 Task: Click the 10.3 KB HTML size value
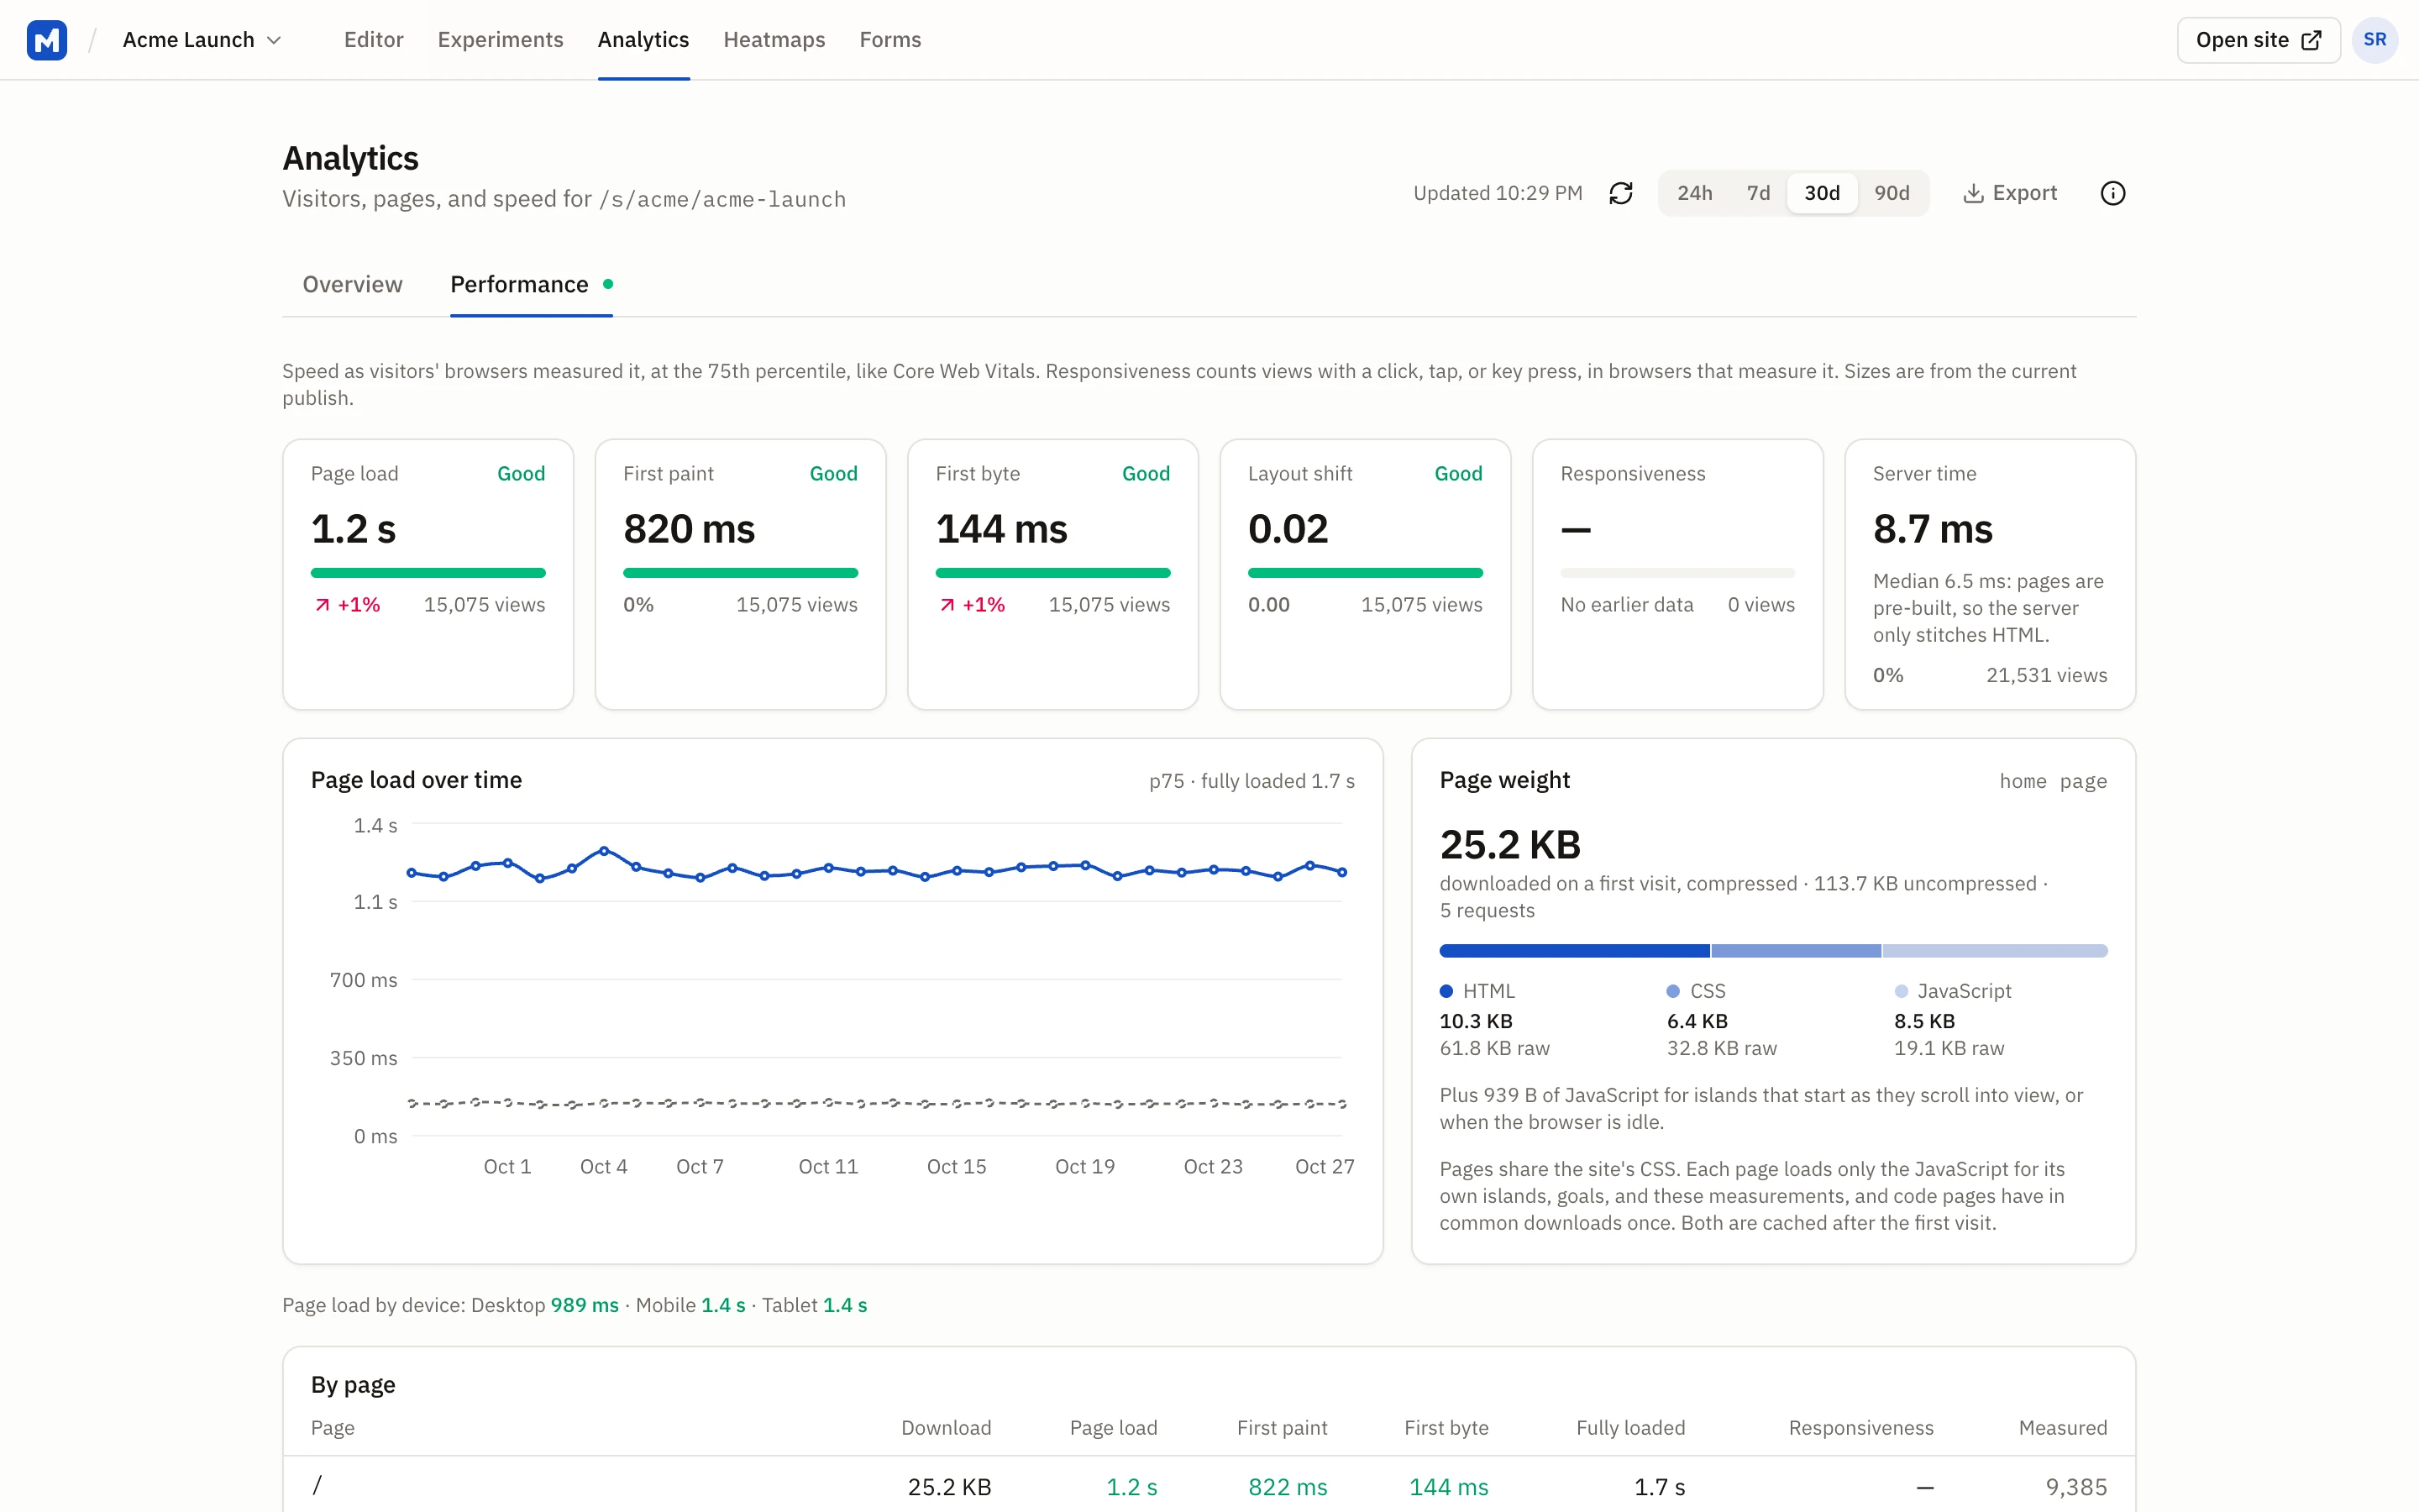pos(1476,1021)
